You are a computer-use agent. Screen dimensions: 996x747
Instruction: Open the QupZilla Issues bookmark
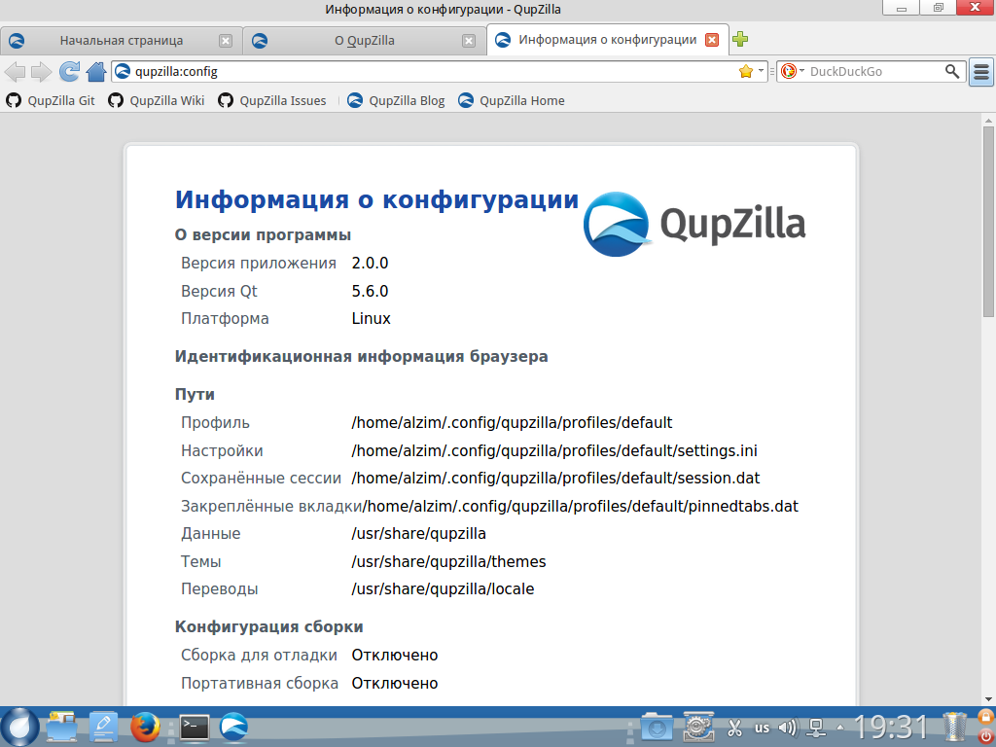tap(272, 100)
